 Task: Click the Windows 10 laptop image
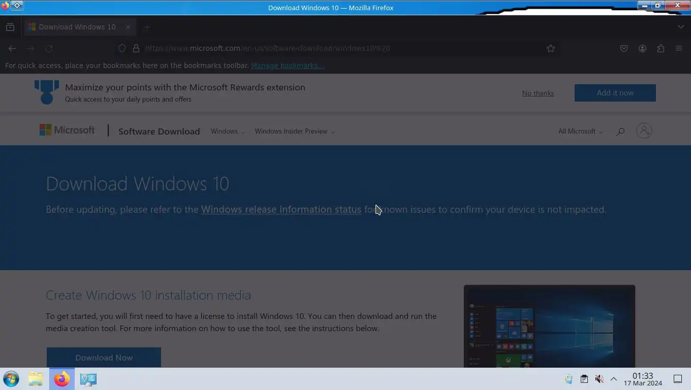click(549, 327)
